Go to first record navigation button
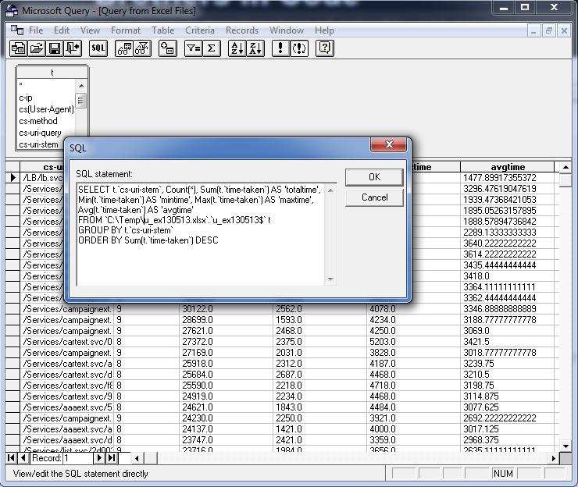The height and width of the screenshot is (487, 578). pos(11,458)
